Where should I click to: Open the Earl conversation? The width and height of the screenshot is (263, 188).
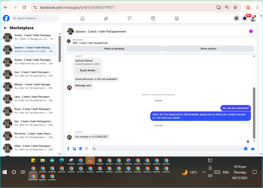(x=29, y=123)
